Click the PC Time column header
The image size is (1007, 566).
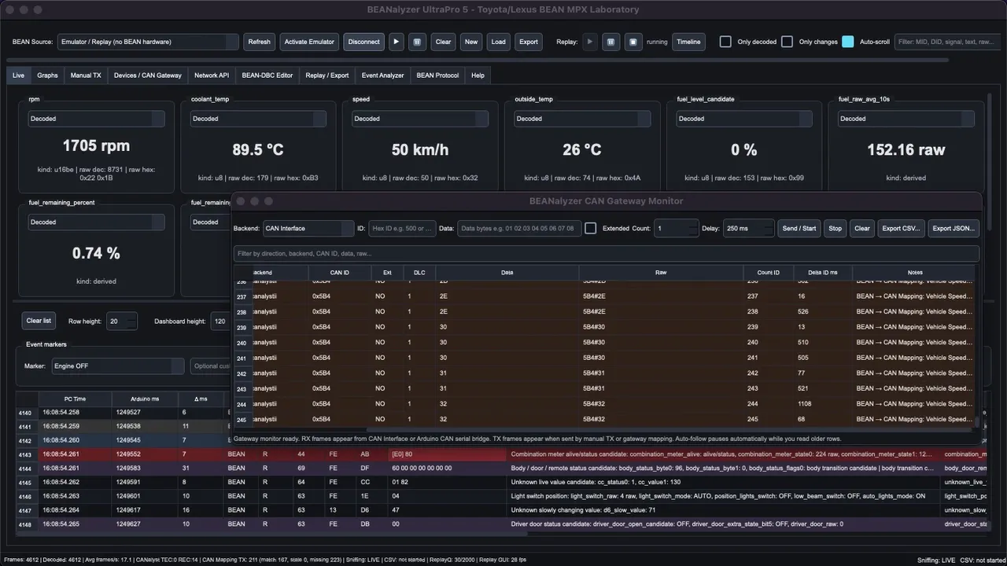pyautogui.click(x=75, y=399)
